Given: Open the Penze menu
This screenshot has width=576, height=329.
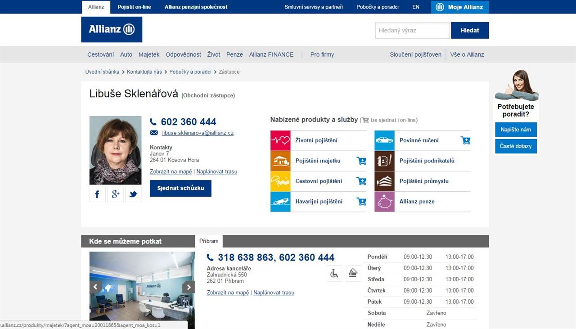Looking at the screenshot, I should coord(234,54).
